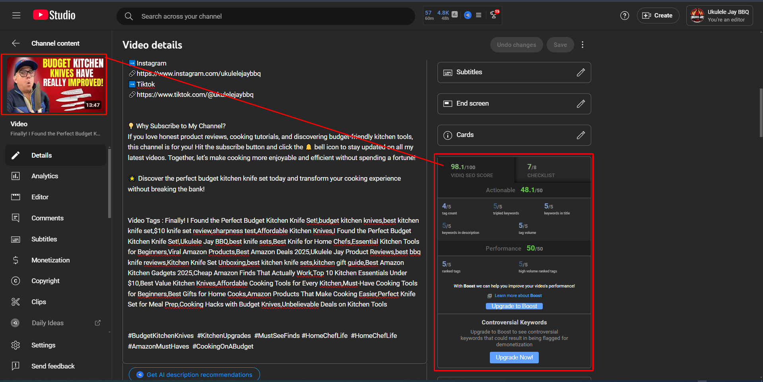Click the Editor film-strip icon
The image size is (763, 382).
(x=16, y=197)
